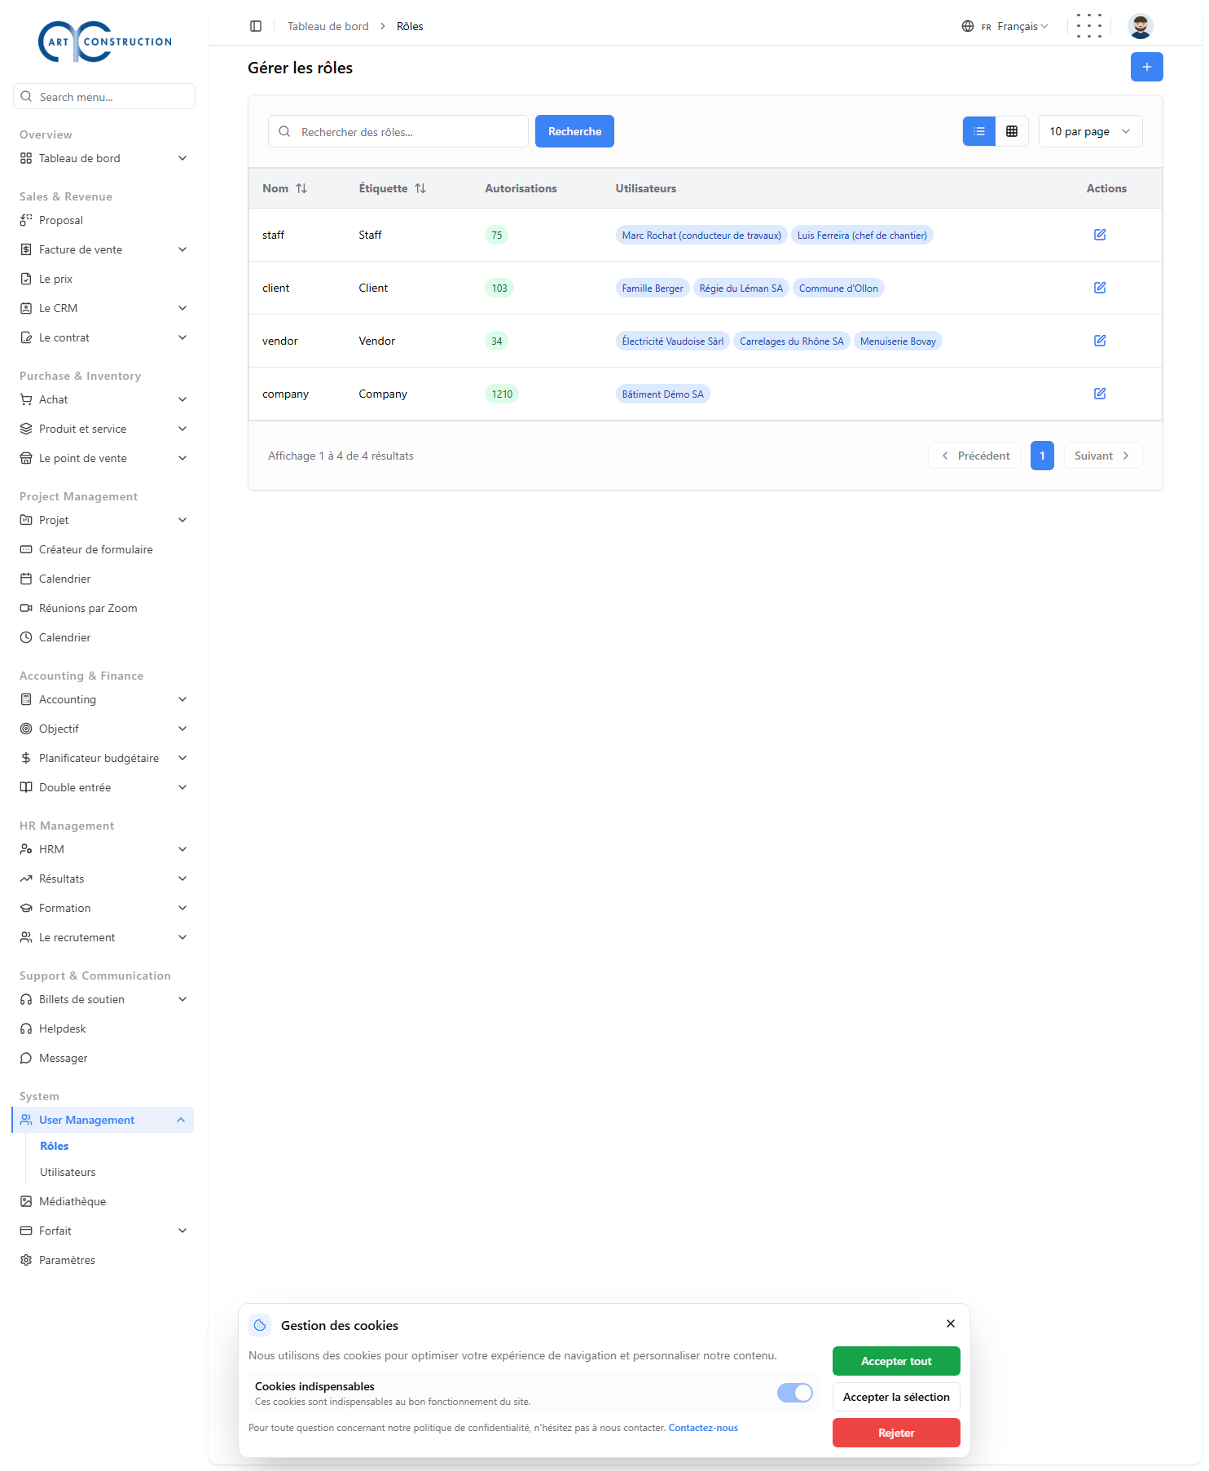Edit the client role
The width and height of the screenshot is (1209, 1471).
[x=1100, y=288]
